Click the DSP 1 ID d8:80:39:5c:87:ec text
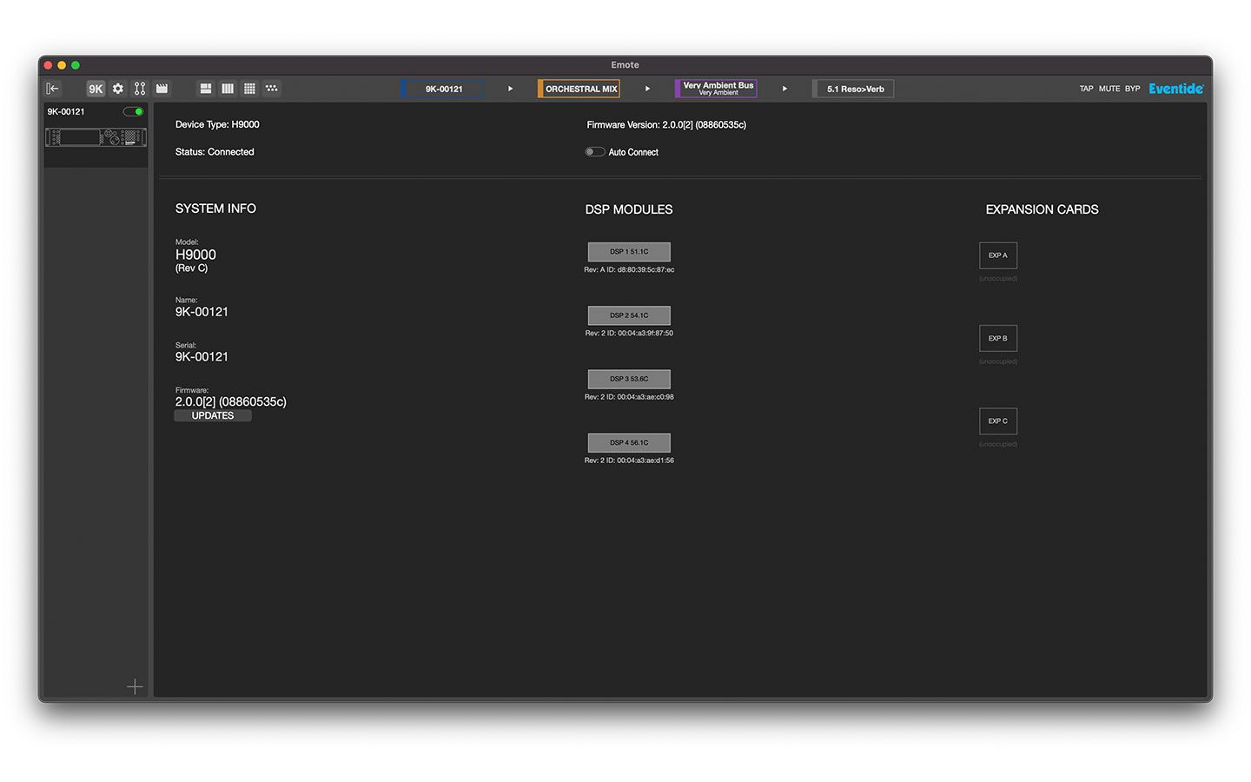The height and width of the screenshot is (782, 1251). [629, 270]
